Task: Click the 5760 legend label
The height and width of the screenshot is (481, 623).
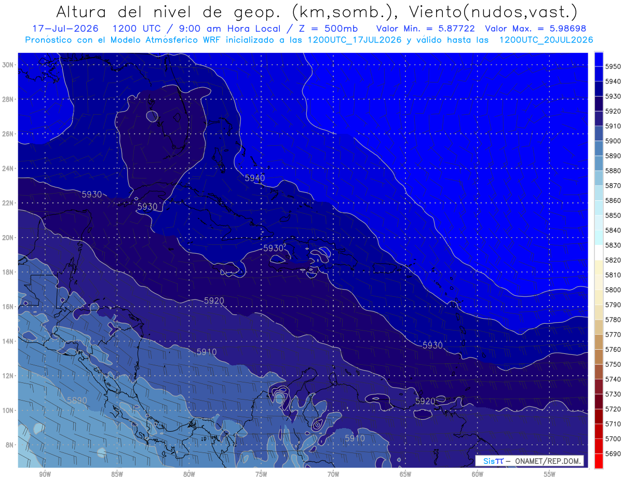Action: tap(613, 349)
